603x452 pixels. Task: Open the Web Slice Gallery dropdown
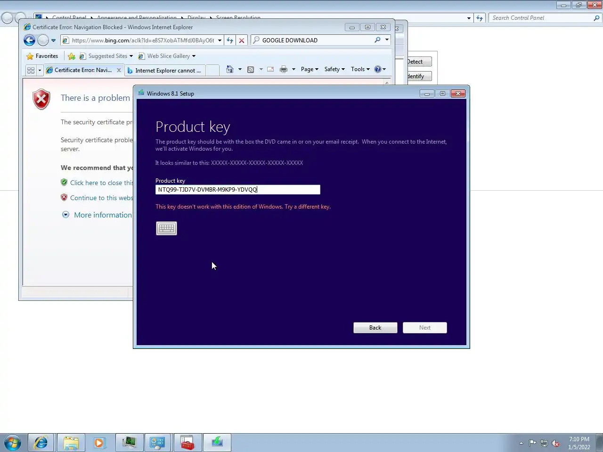point(167,56)
